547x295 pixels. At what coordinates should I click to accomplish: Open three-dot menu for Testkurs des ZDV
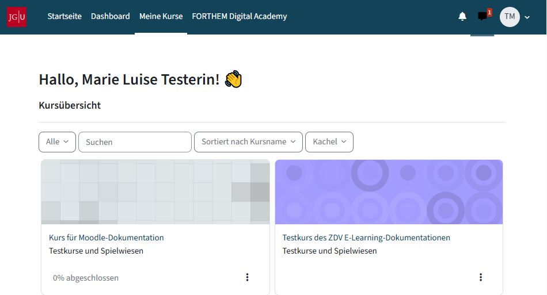pos(481,277)
